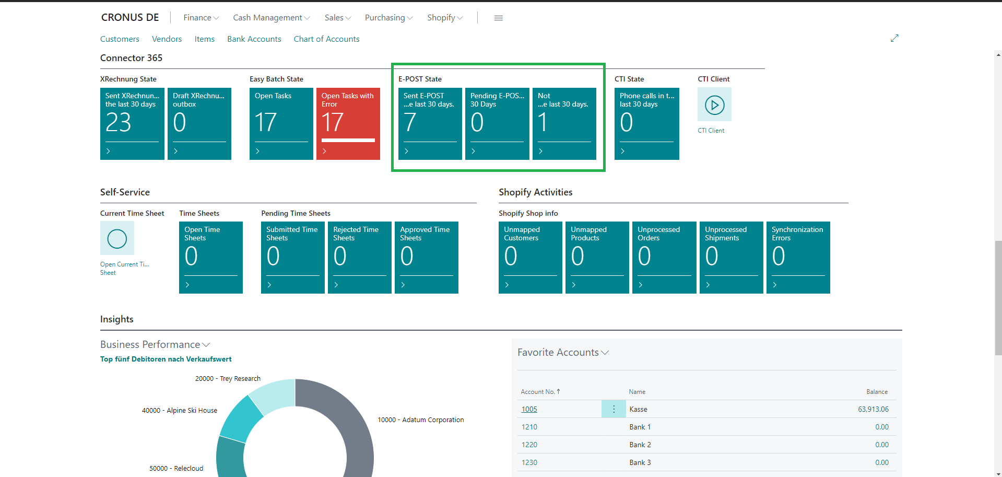The image size is (1002, 477).
Task: Open Chart of Accounts link
Action: click(x=326, y=39)
